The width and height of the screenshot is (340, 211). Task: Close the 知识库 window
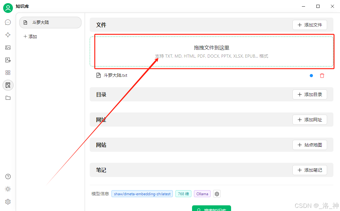coord(332,6)
